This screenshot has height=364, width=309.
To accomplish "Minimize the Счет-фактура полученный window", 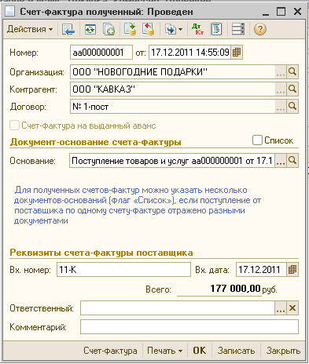I will pyautogui.click(x=266, y=13).
